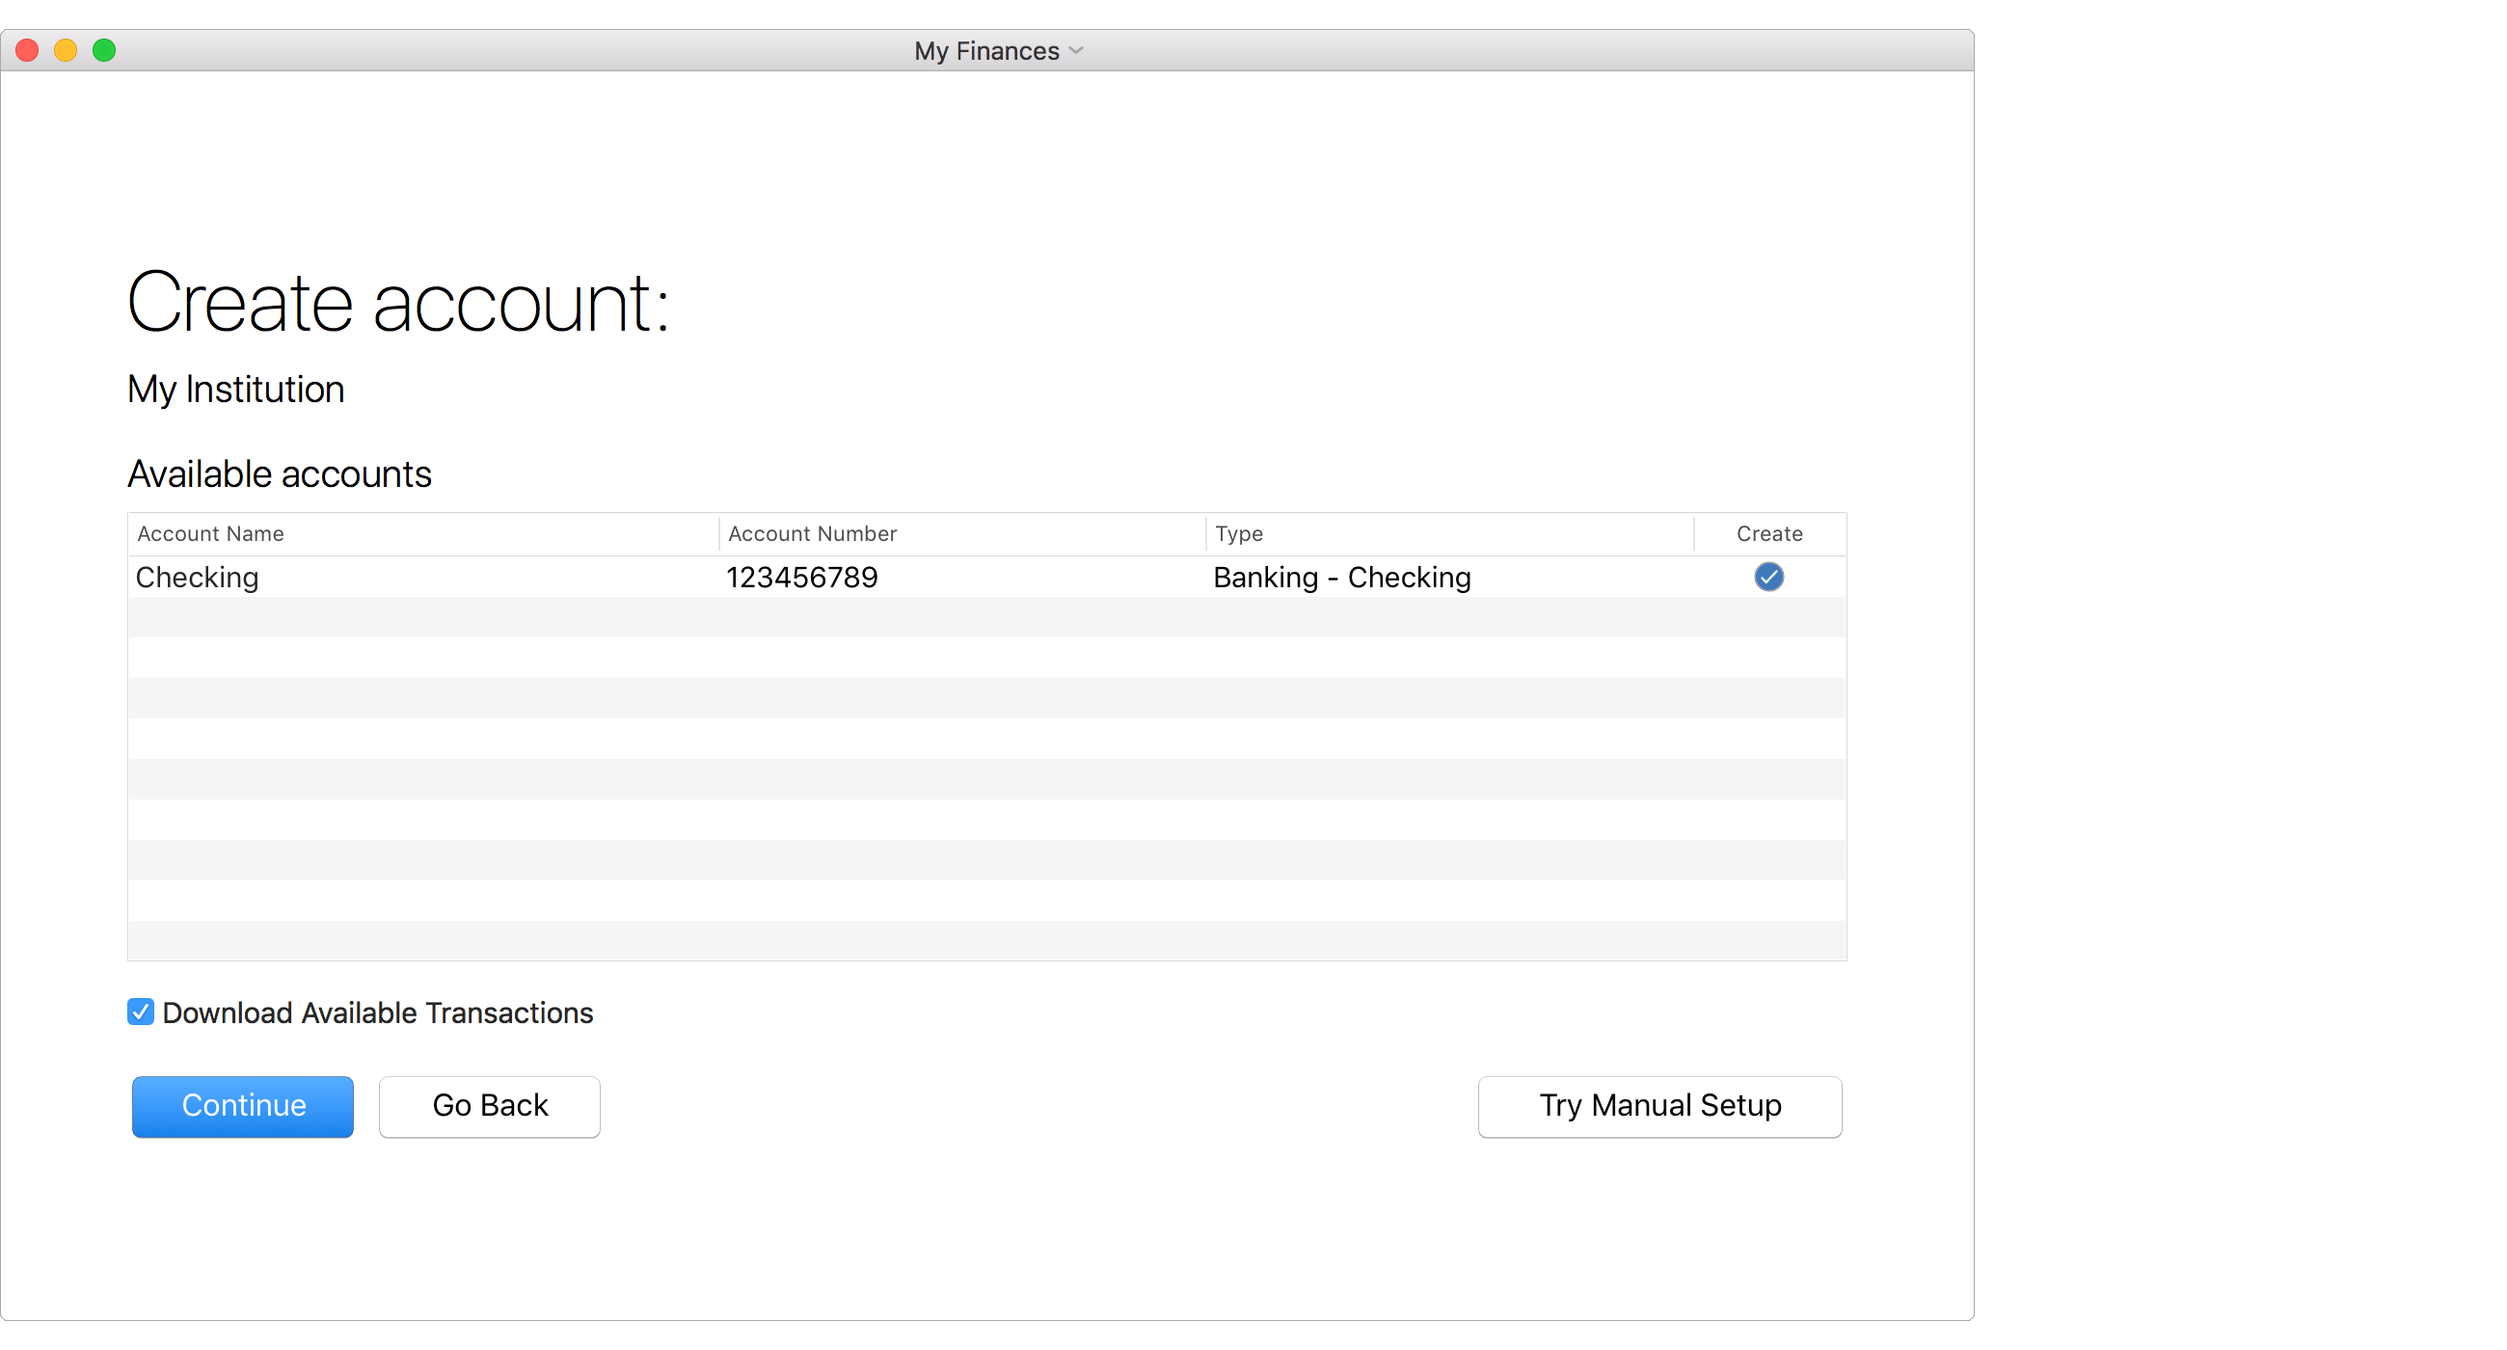The width and height of the screenshot is (2507, 1350).
Task: Click the Type column header to sort
Action: point(1242,532)
